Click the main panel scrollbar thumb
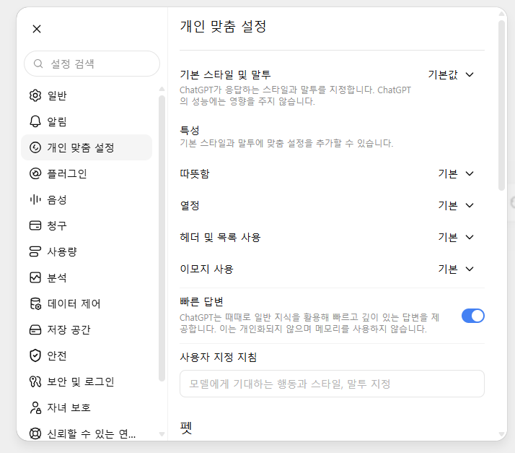The width and height of the screenshot is (515, 453). pos(501,105)
